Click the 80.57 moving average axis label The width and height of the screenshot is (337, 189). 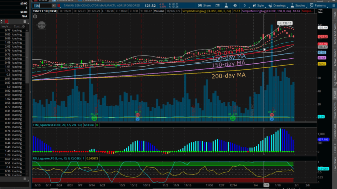click(x=322, y=64)
